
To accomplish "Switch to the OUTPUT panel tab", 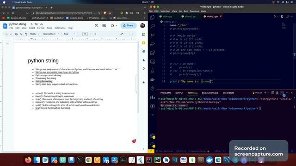I will coord(179,93).
